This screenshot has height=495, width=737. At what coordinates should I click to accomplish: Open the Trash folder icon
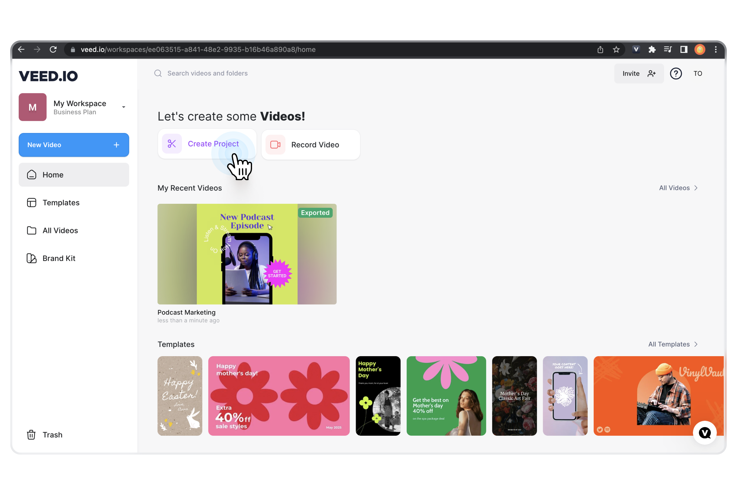coord(31,435)
